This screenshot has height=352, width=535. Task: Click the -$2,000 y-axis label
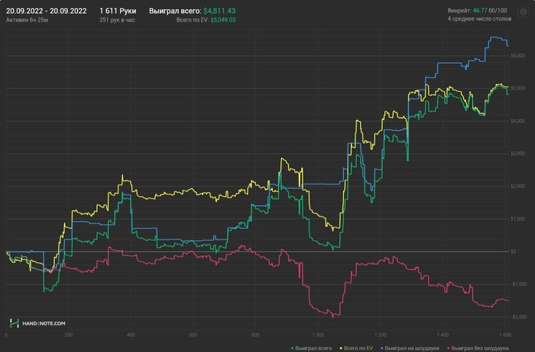coord(518,317)
